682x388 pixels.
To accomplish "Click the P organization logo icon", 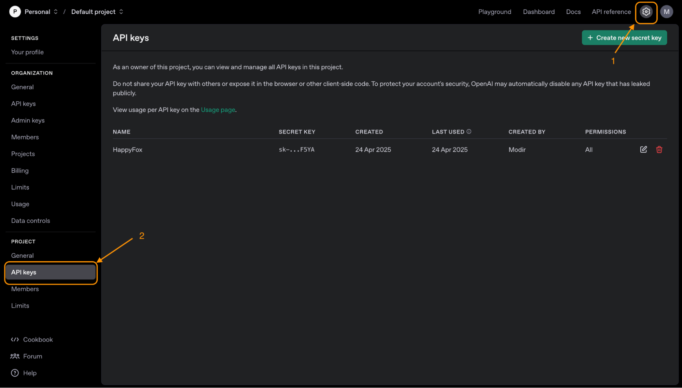I will click(x=15, y=12).
